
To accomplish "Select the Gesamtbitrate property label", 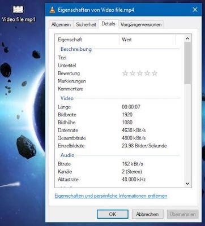I will [72, 138].
